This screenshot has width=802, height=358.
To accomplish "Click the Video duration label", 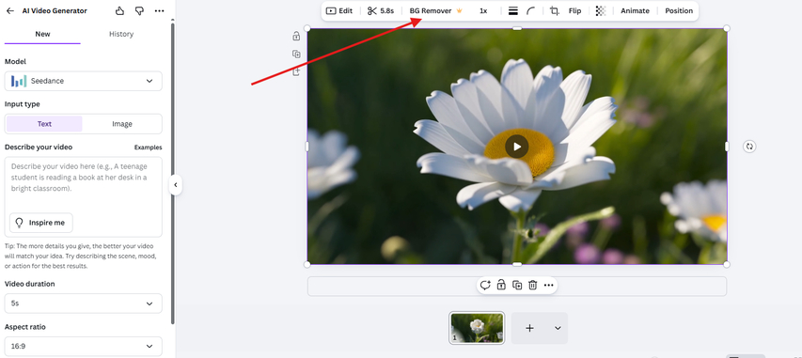I will pyautogui.click(x=30, y=284).
